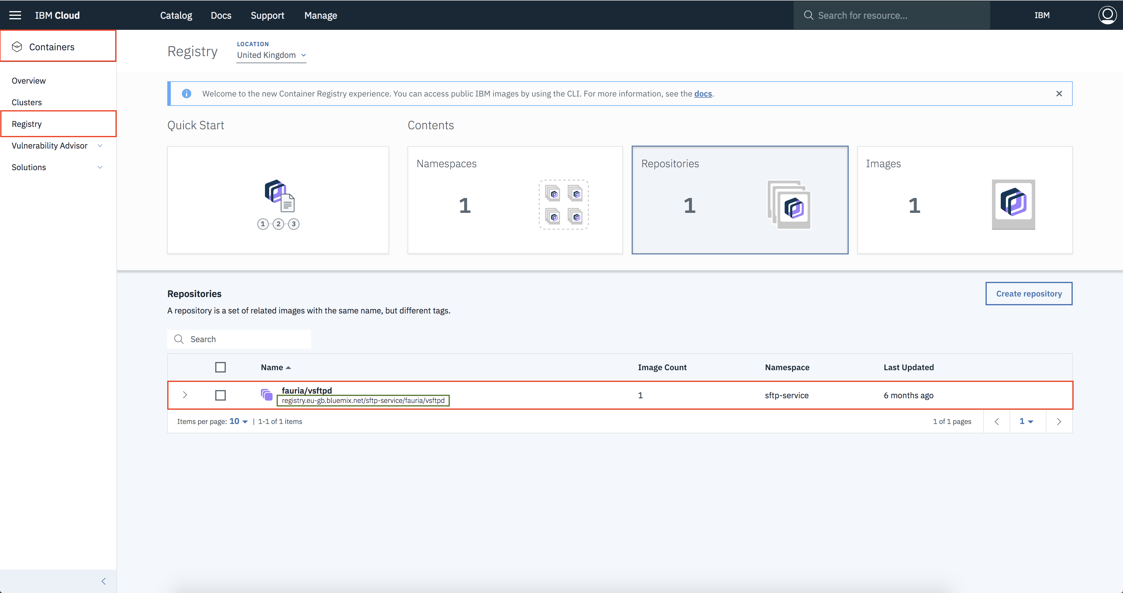The width and height of the screenshot is (1123, 593).
Task: Check the select-all repositories checkbox
Action: [x=221, y=367]
